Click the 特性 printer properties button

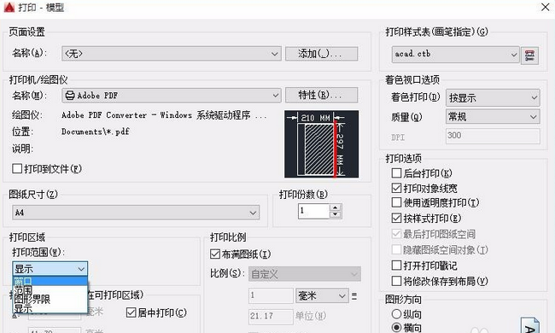tap(321, 95)
